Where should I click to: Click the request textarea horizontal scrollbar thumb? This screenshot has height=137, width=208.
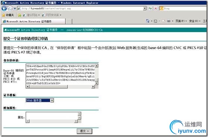[x=48, y=87]
